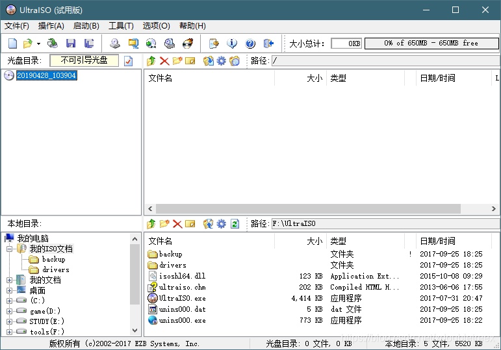This screenshot has width=501, height=350.
Task: Click right arrow of disc pane horizontal scrollbar
Action: (x=494, y=209)
